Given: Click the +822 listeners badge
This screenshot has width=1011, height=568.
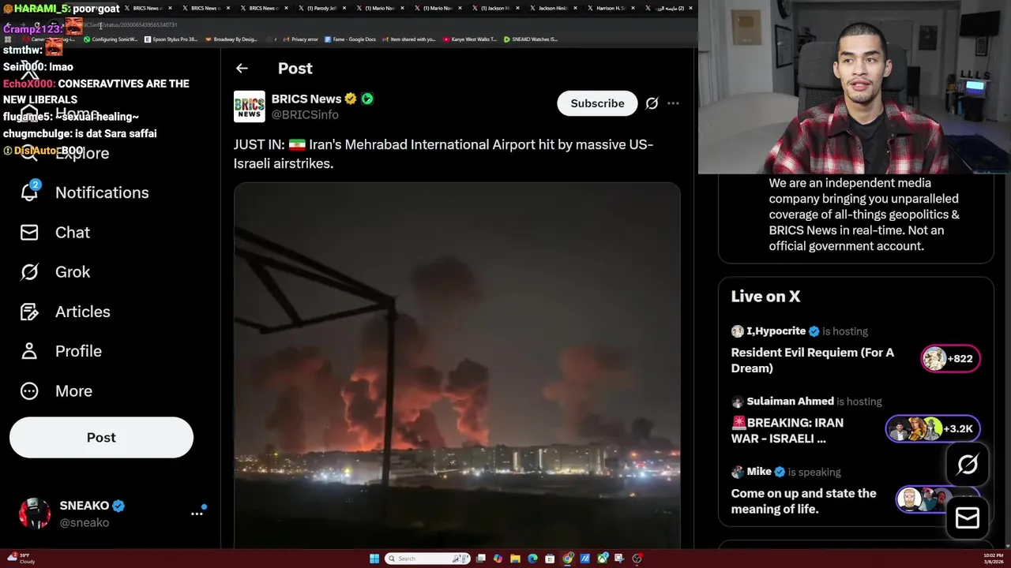Looking at the screenshot, I should point(950,358).
